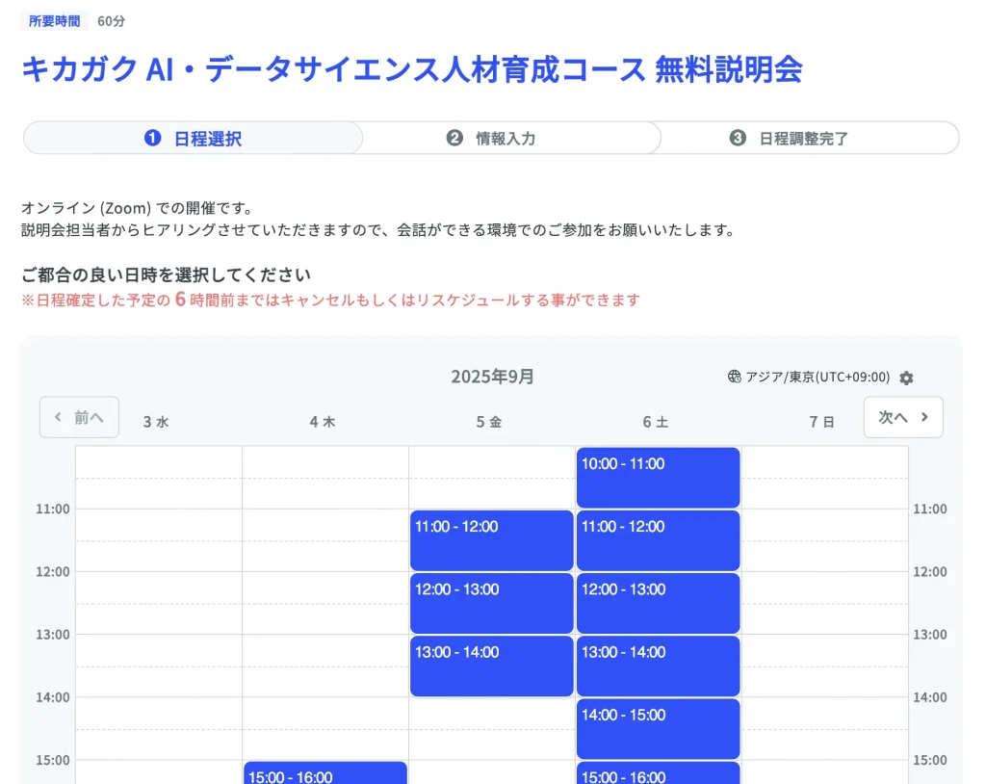Select the アジア/東京(UTC+09:00) timezone indicator

point(818,379)
